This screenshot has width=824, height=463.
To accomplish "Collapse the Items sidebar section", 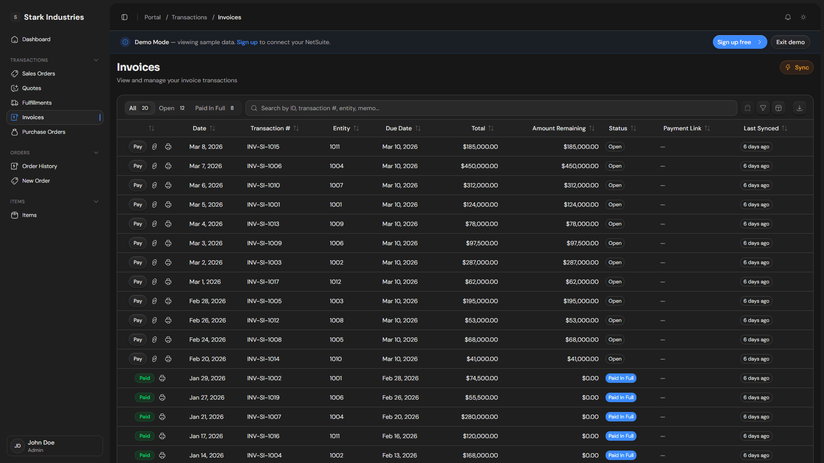I will tap(96, 201).
